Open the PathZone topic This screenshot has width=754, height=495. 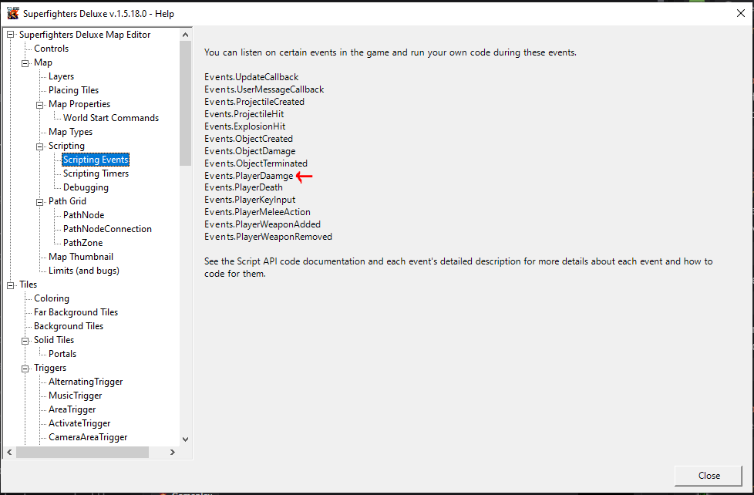pyautogui.click(x=82, y=243)
